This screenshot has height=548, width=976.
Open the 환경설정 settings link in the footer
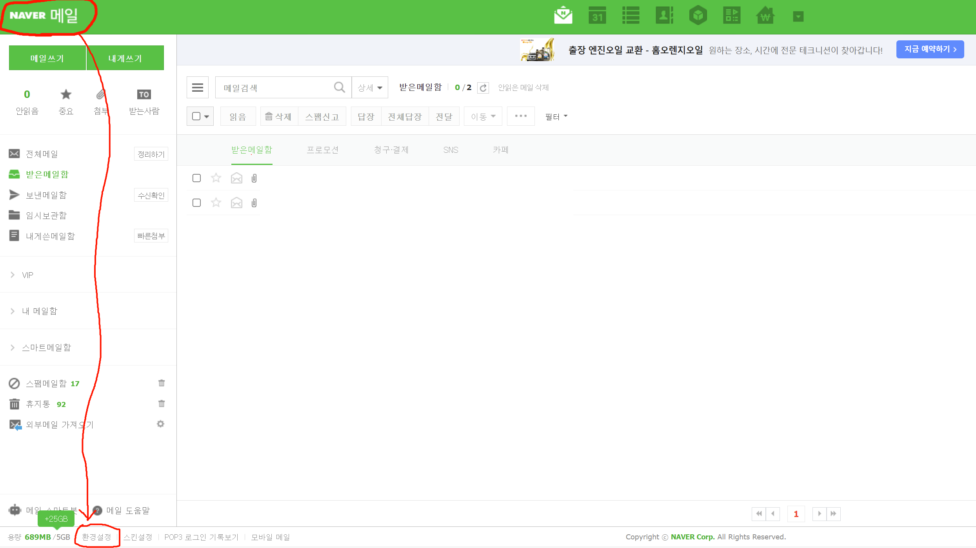click(x=96, y=537)
